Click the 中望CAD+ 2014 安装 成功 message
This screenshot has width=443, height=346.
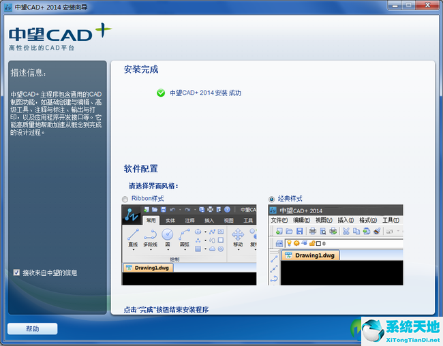[205, 93]
